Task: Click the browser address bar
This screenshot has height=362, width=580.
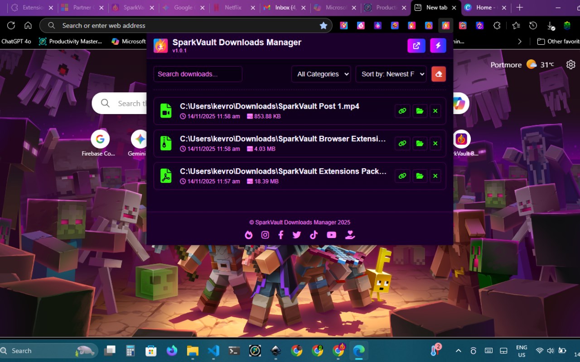Action: (x=186, y=26)
